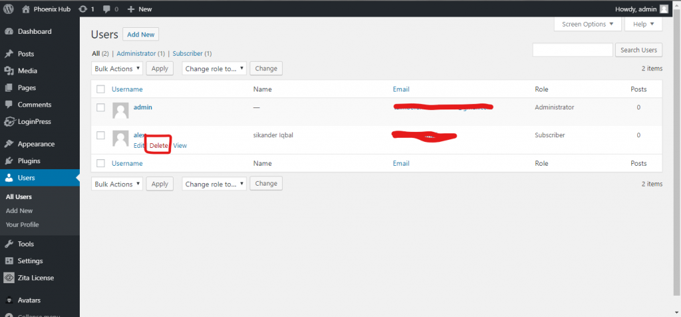The width and height of the screenshot is (681, 317).
Task: Open the WordPress logo menu
Action: pos(8,9)
